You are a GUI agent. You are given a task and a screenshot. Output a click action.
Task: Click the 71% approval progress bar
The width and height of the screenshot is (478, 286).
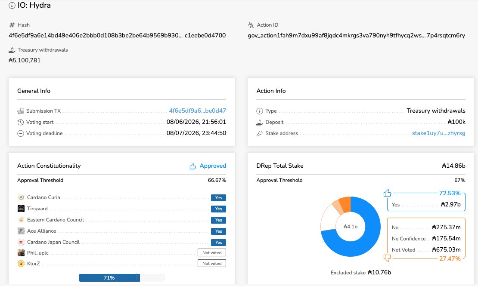tap(121, 278)
